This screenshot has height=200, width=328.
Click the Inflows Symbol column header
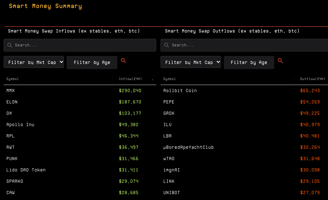12,79
